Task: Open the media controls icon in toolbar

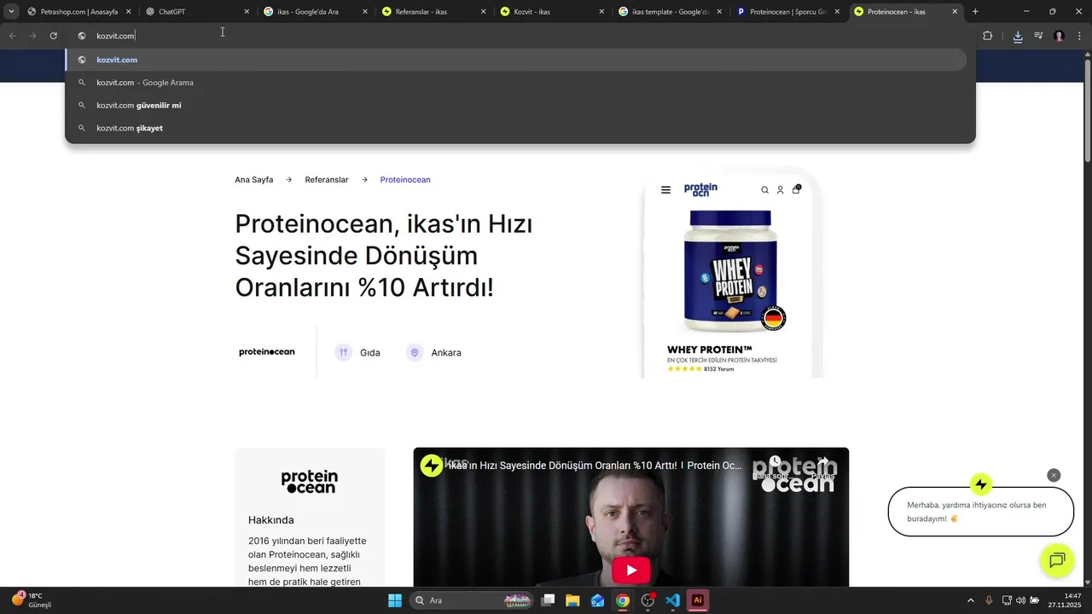Action: [x=1038, y=36]
